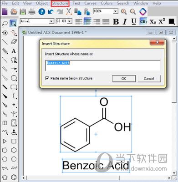The width and height of the screenshot is (178, 182).
Task: Open the font name dropdown
Action: point(51,21)
